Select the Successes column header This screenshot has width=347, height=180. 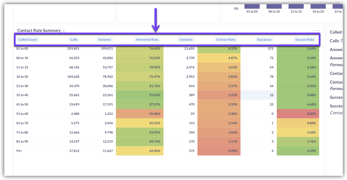coord(264,39)
